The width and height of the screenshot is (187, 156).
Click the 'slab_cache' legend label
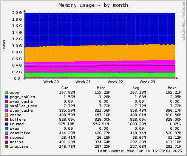click(21, 111)
